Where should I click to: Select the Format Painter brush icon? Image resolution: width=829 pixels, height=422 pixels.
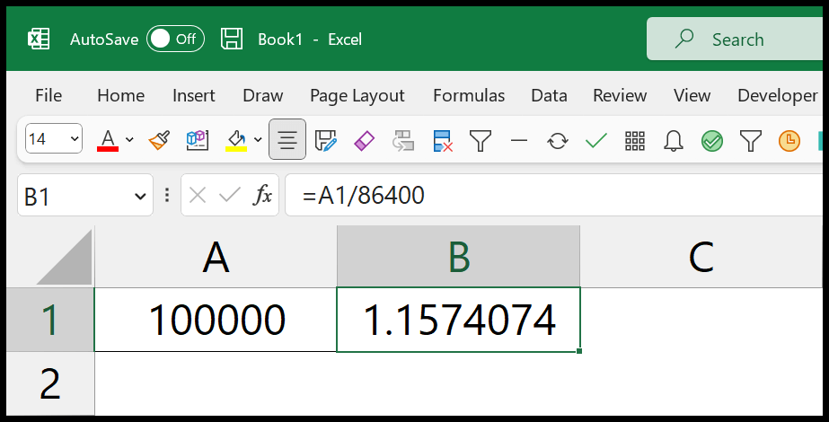click(x=159, y=141)
